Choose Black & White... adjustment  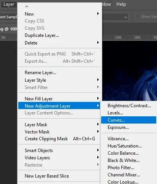pos(128,160)
